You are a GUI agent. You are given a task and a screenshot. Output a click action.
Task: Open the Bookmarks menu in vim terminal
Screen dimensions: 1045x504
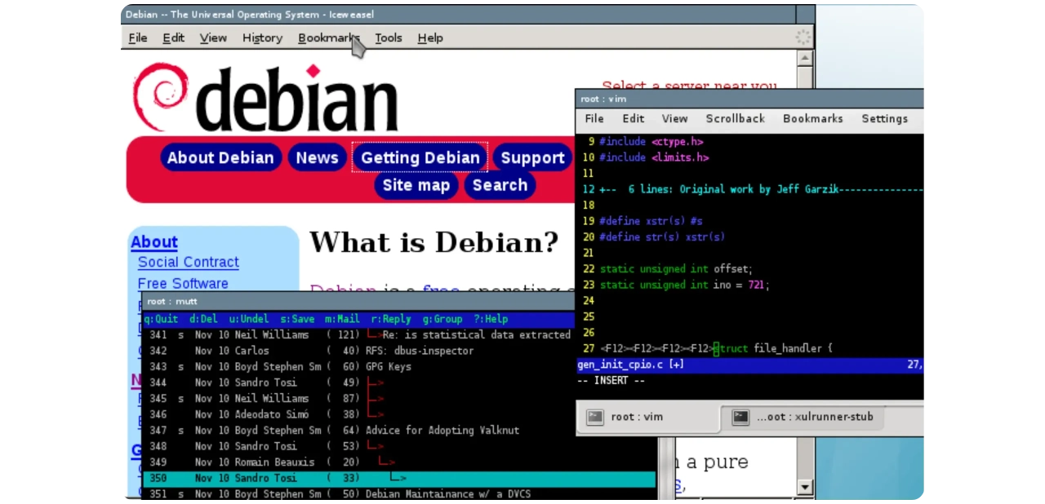point(813,118)
